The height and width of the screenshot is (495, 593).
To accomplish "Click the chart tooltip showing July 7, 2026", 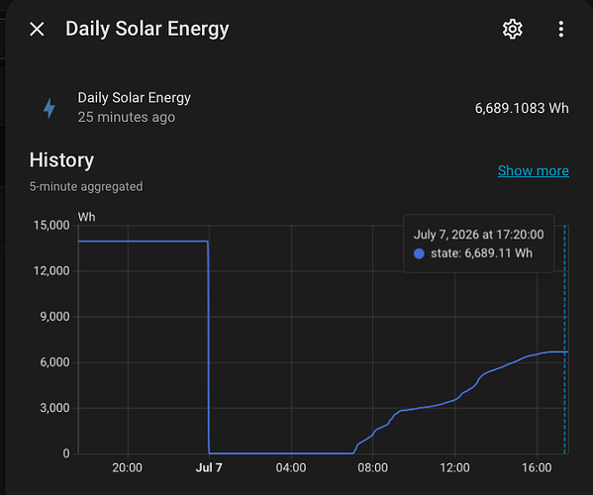I will [x=479, y=244].
